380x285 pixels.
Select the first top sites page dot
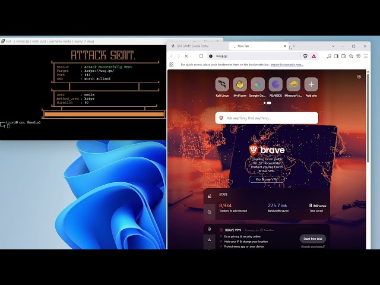264,103
